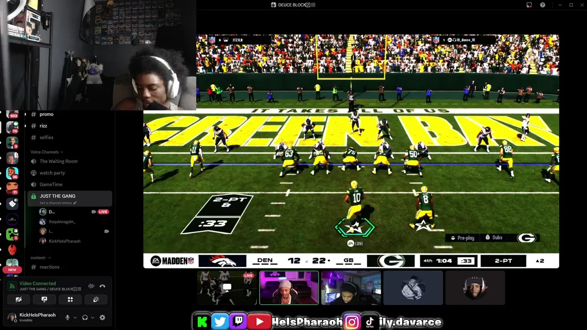Click the DEUCE BLOCK channel title
This screenshot has height=330, width=587.
pyautogui.click(x=293, y=5)
